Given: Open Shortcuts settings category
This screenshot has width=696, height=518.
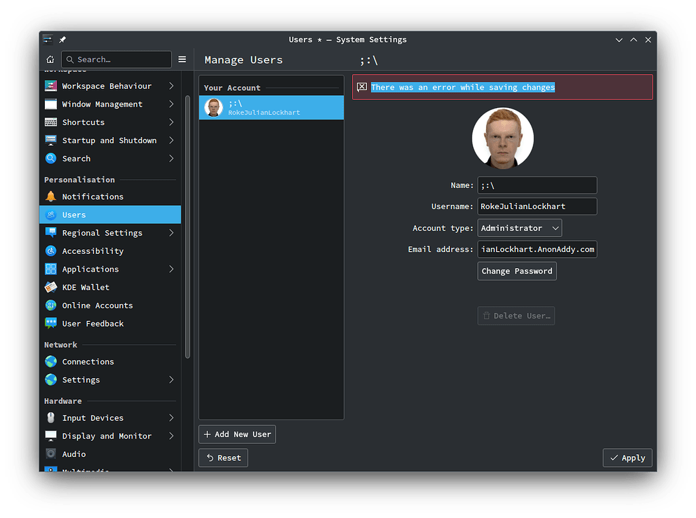Looking at the screenshot, I should coord(84,122).
